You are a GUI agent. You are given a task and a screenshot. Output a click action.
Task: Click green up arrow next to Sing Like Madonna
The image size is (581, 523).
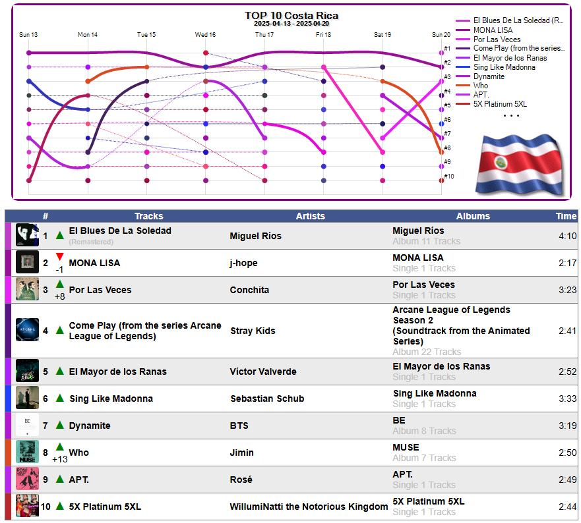tap(59, 398)
